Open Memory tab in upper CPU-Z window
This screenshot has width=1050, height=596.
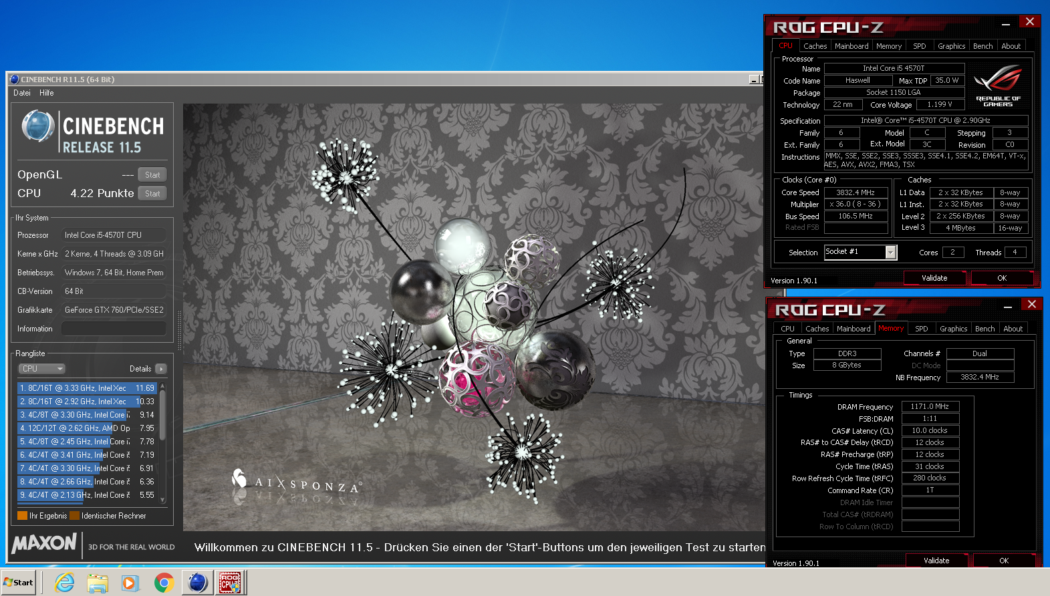[x=889, y=46]
